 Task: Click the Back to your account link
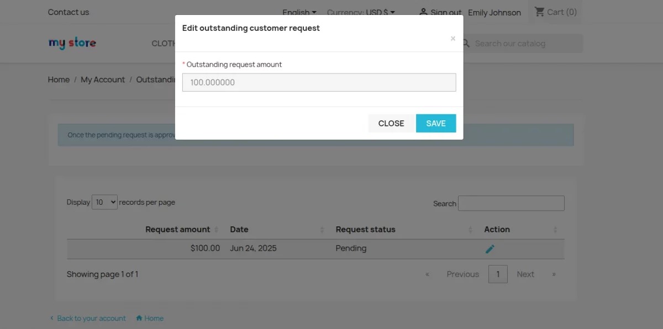[91, 318]
